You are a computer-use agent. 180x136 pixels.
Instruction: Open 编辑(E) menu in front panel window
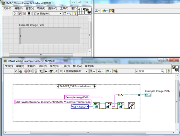pos(19,8)
